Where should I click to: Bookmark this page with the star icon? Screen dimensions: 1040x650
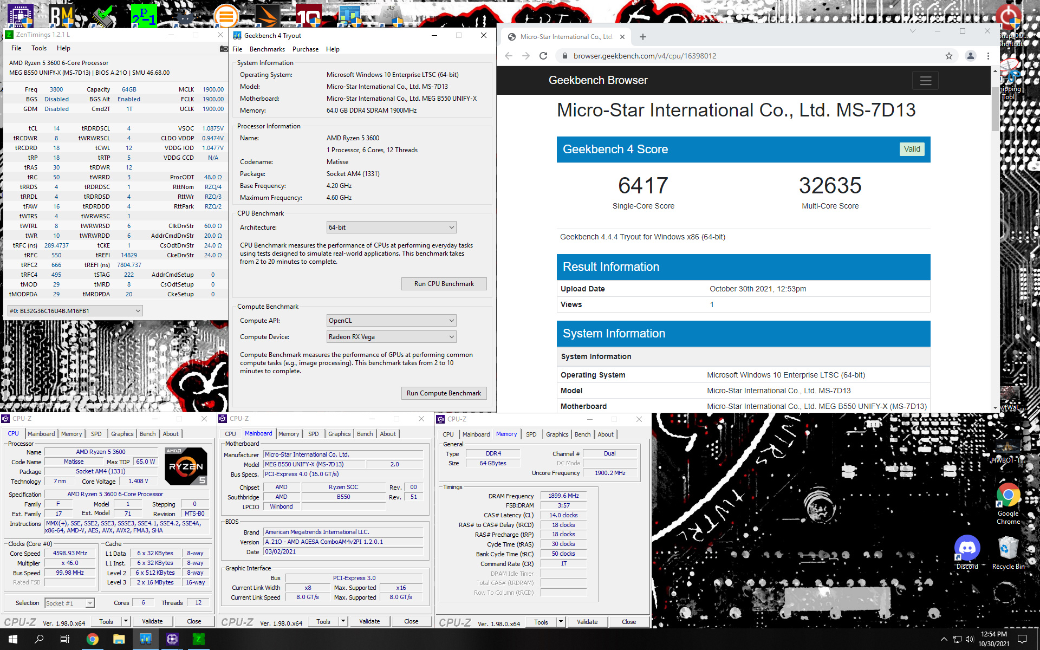949,56
